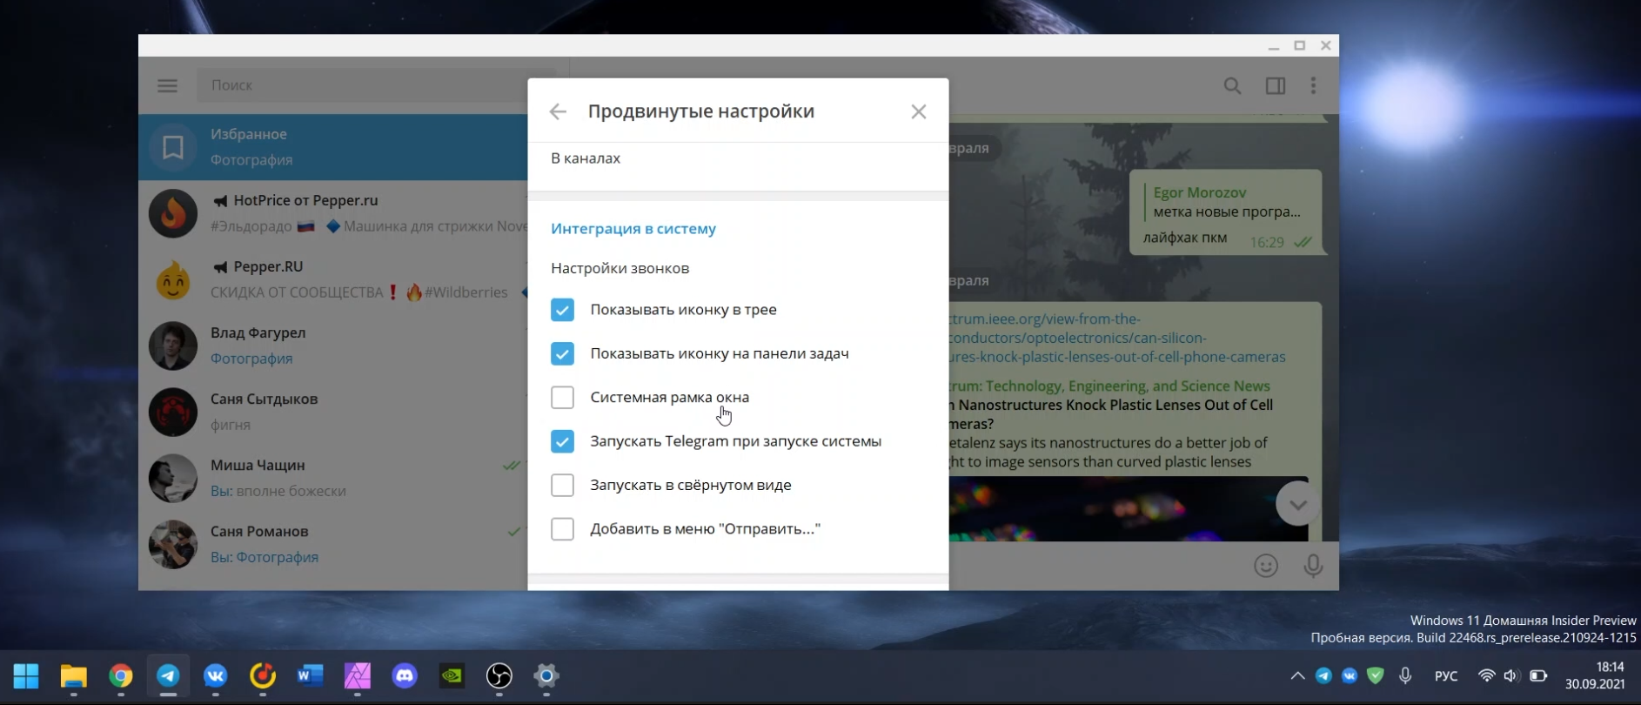Open the Pepper.RU channel
Image resolution: width=1641 pixels, height=705 pixels.
pyautogui.click(x=332, y=279)
